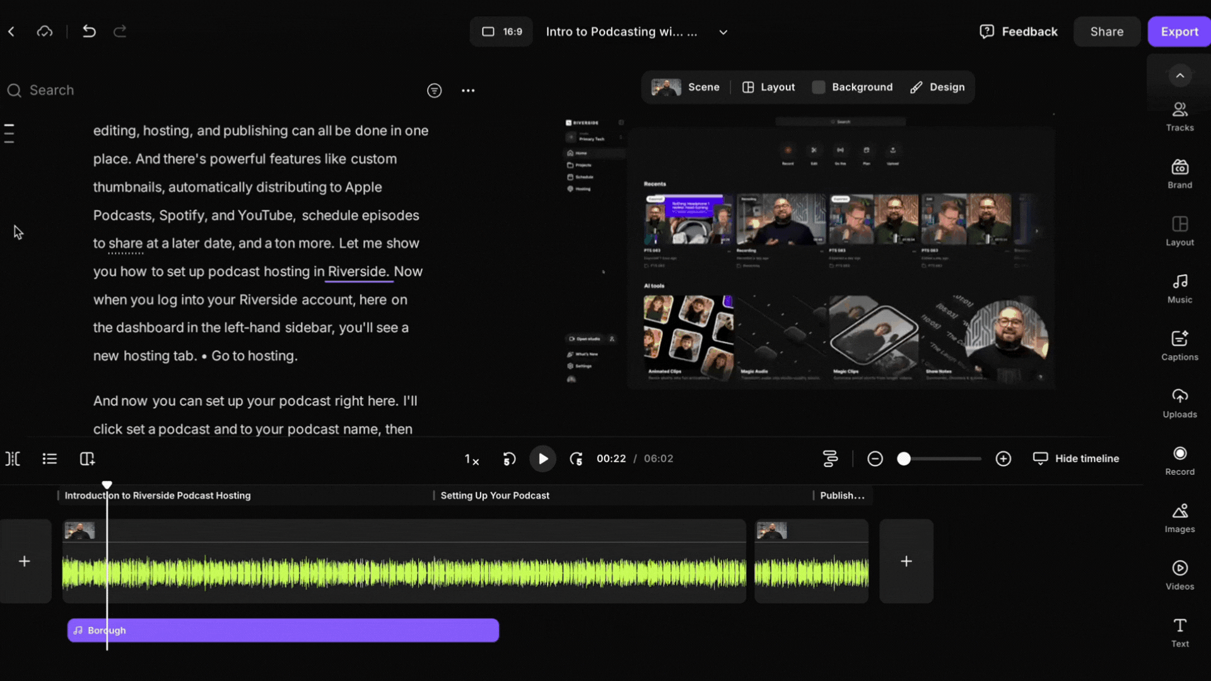Viewport: 1211px width, 681px height.
Task: Open the Videos panel
Action: point(1180,576)
